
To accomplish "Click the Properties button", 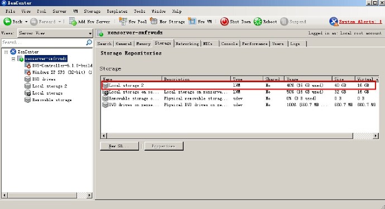I will 164,146.
